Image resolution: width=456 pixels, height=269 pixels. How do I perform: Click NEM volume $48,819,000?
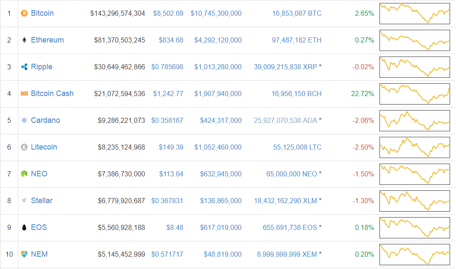(x=222, y=254)
